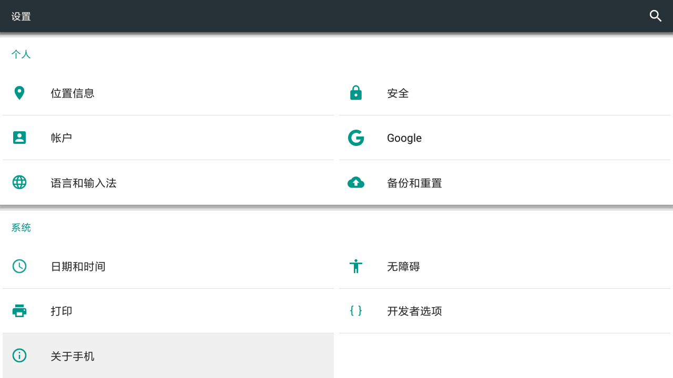
Task: Click the accessibility person icon
Action: (356, 266)
